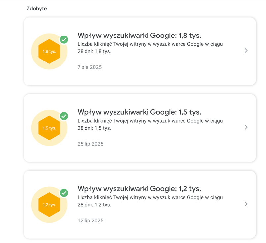This screenshot has width=266, height=243.
Task: Click green checkmark on 1,8 tys. badge
Action: (64, 40)
